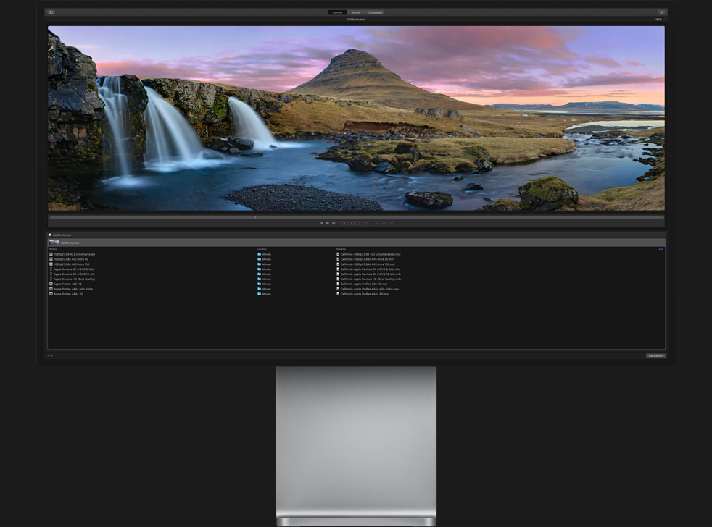This screenshot has width=712, height=527.
Task: Switch to the Active tab
Action: (357, 12)
